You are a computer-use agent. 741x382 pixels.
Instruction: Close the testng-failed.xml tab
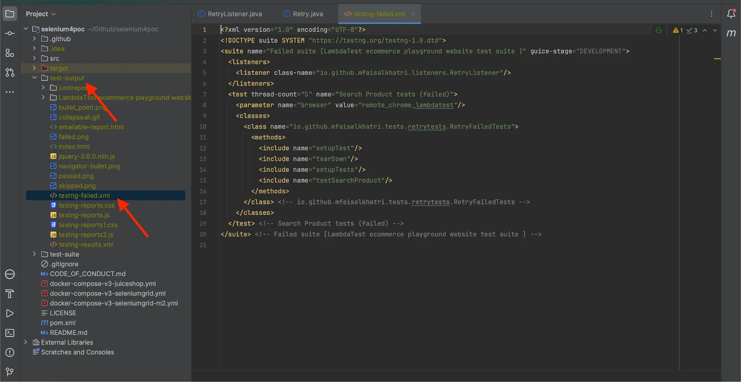413,14
